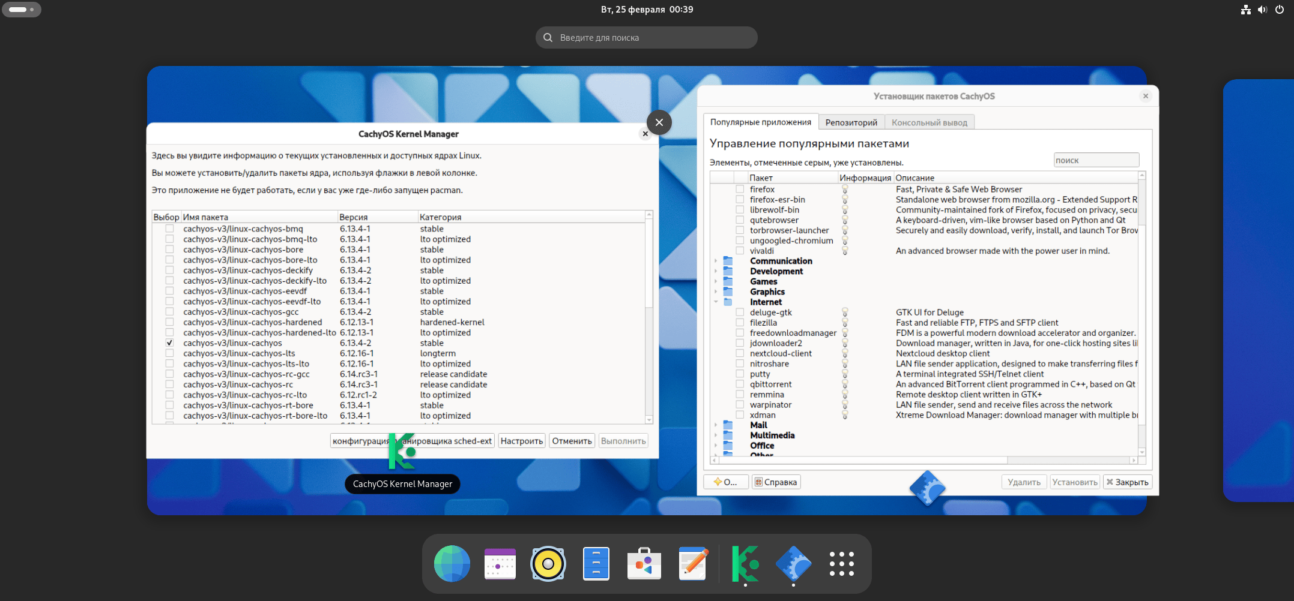The height and width of the screenshot is (601, 1294).
Task: Open the CachyOS Kernel Manager from the dock
Action: tap(745, 564)
